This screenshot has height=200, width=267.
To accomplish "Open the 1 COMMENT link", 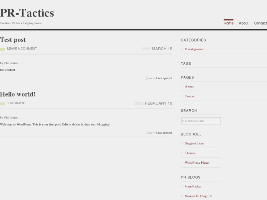I will 17,103.
